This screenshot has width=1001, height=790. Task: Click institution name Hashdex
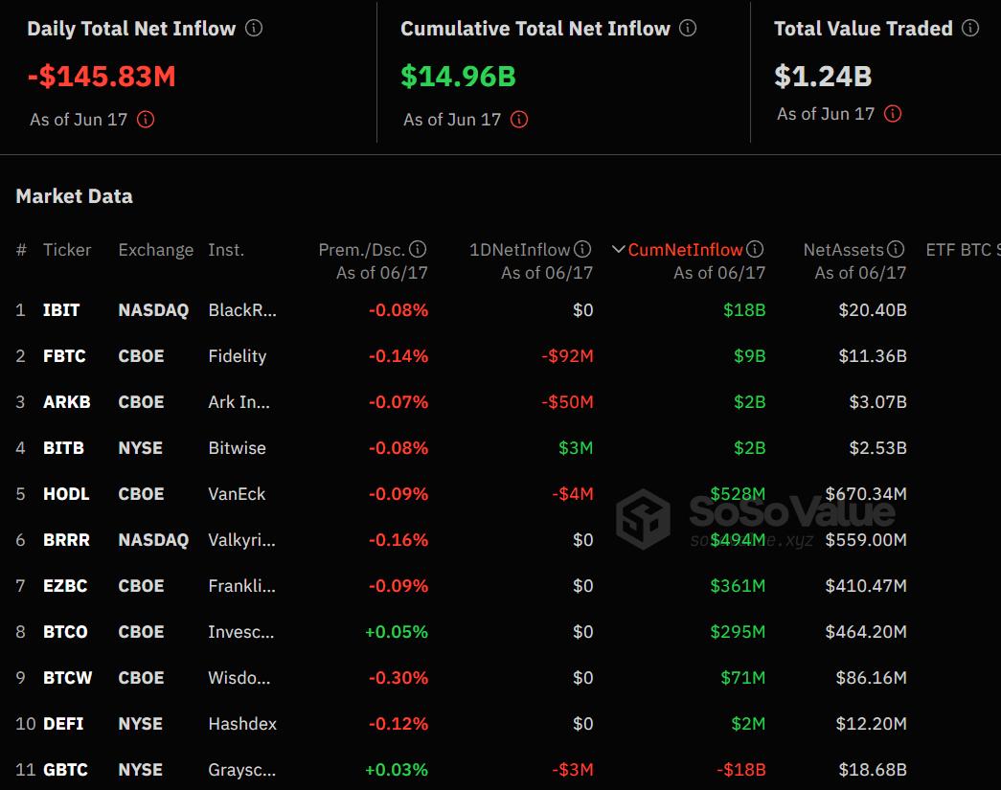242,724
